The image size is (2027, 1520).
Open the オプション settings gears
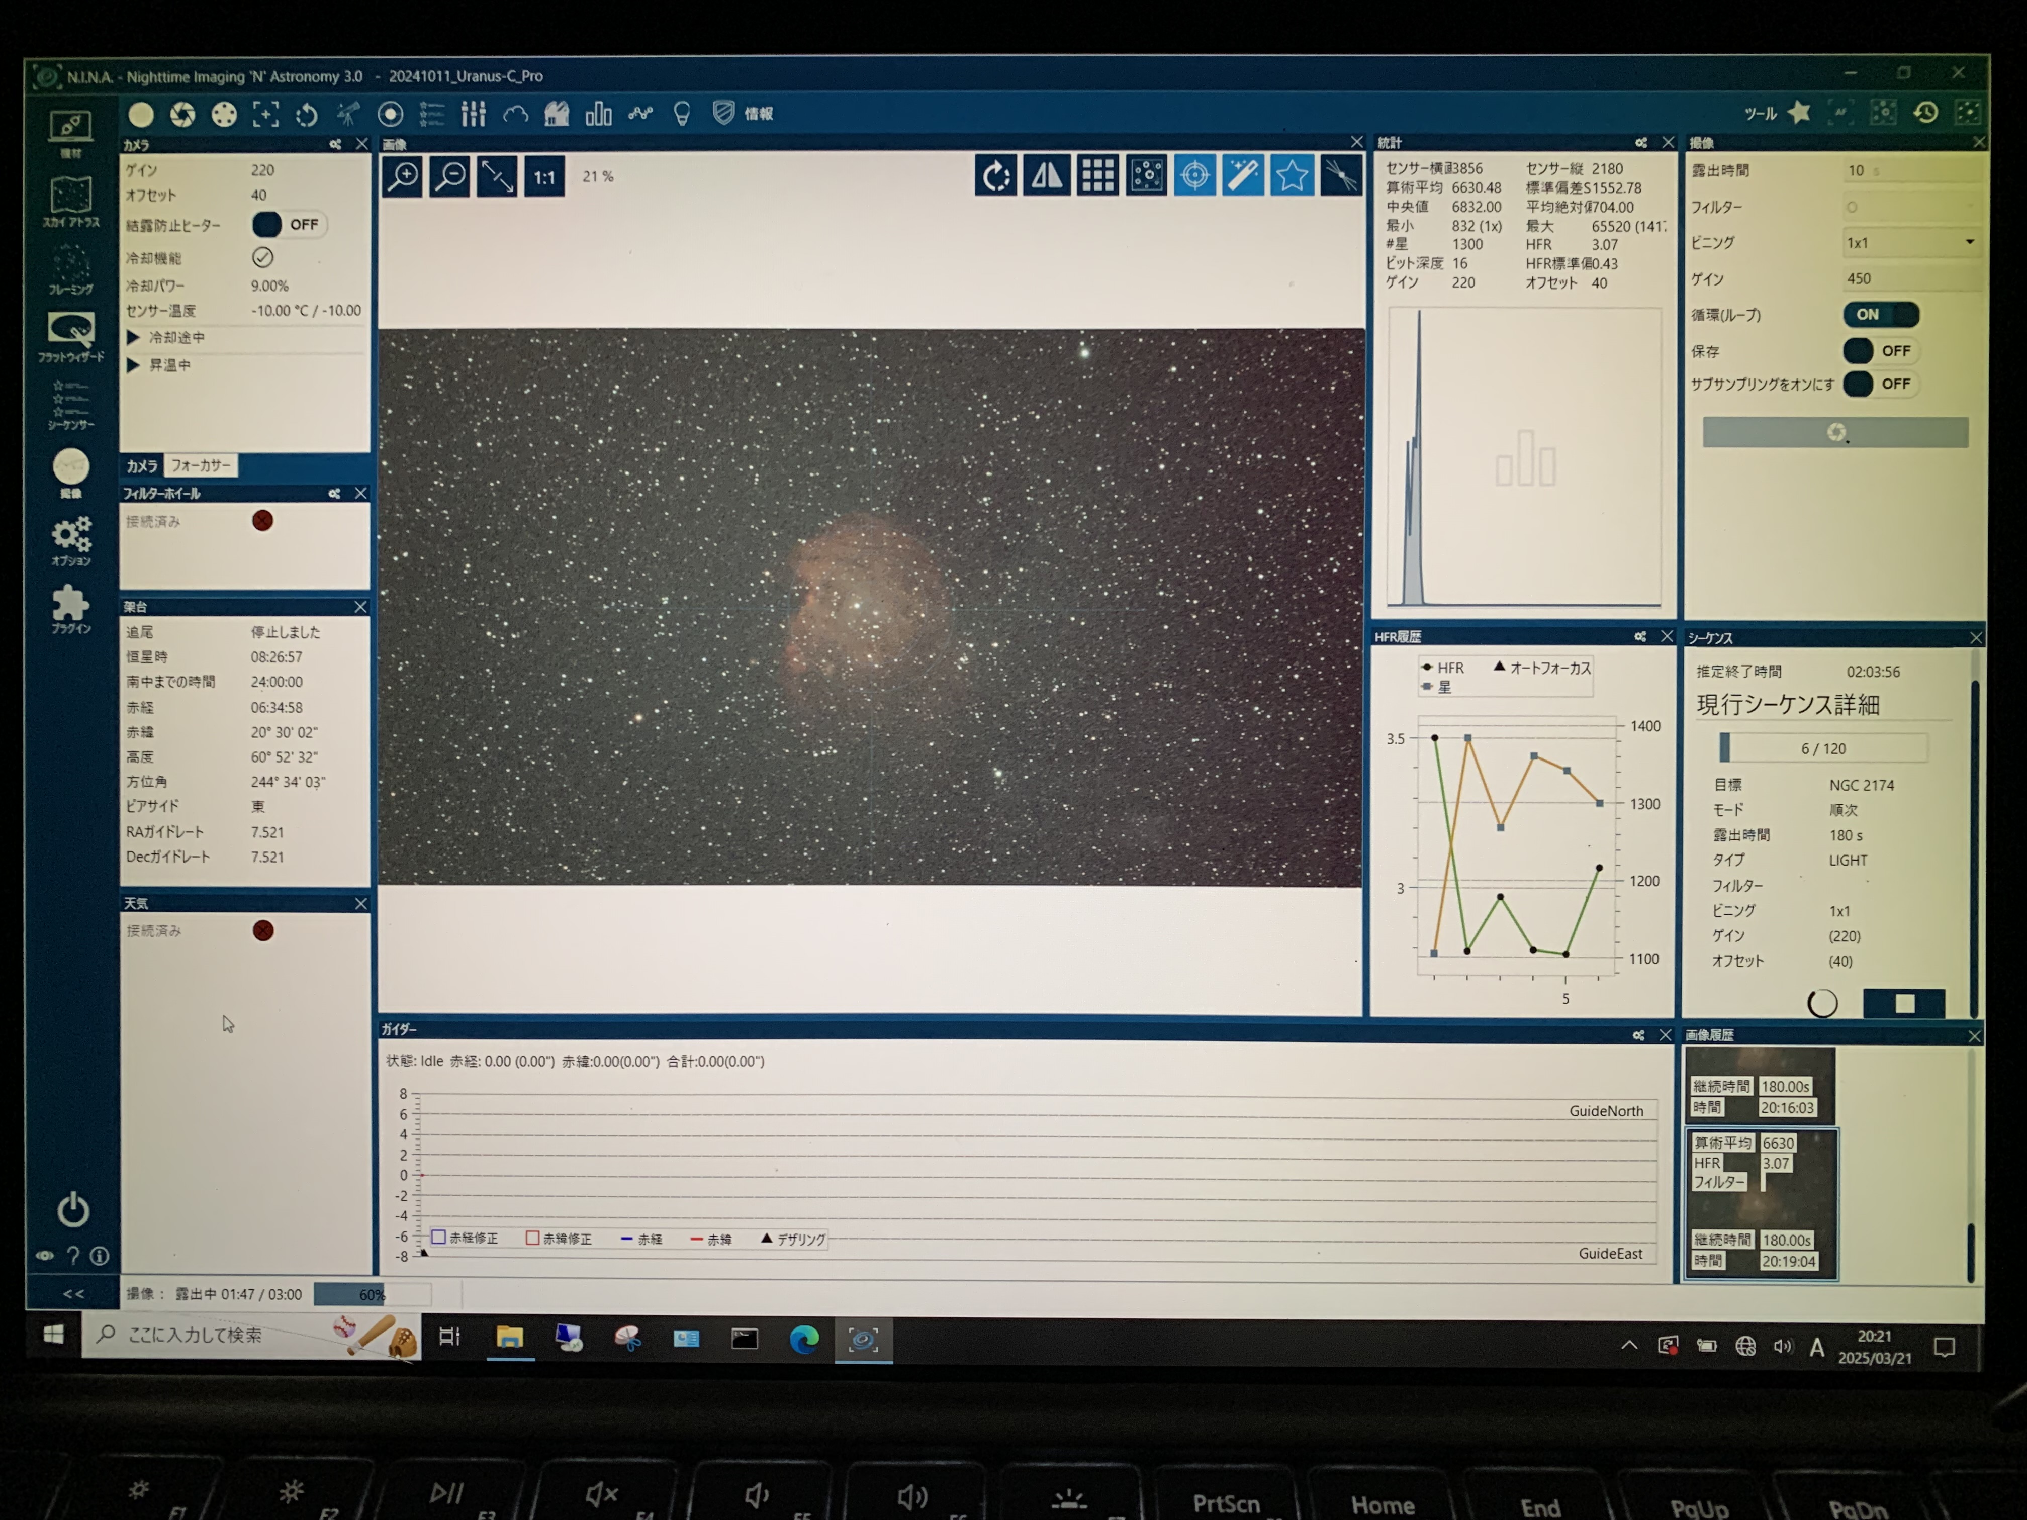pyautogui.click(x=70, y=540)
